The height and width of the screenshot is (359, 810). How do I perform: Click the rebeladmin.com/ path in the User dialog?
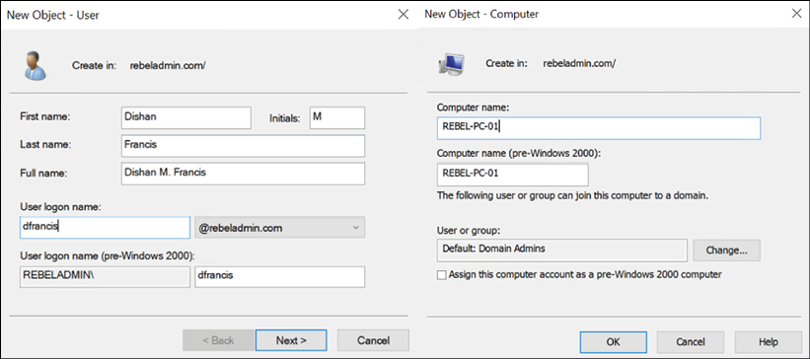[x=168, y=66]
